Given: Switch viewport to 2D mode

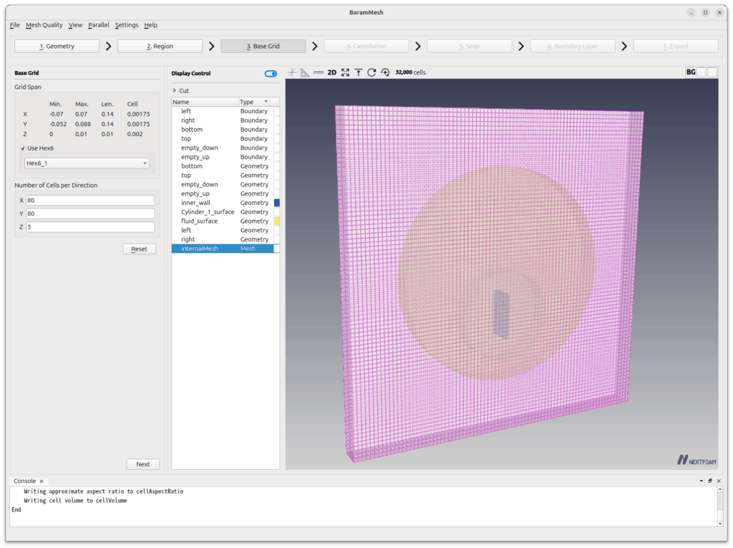Looking at the screenshot, I should pyautogui.click(x=332, y=72).
